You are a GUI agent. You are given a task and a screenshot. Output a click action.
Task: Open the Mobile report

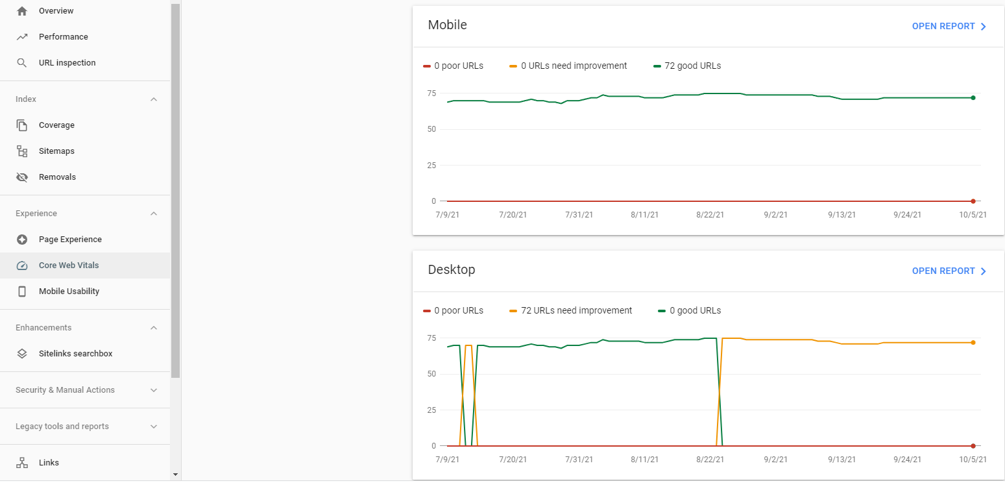tap(949, 27)
